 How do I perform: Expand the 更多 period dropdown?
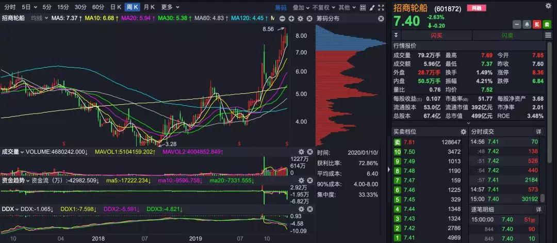click(x=169, y=7)
